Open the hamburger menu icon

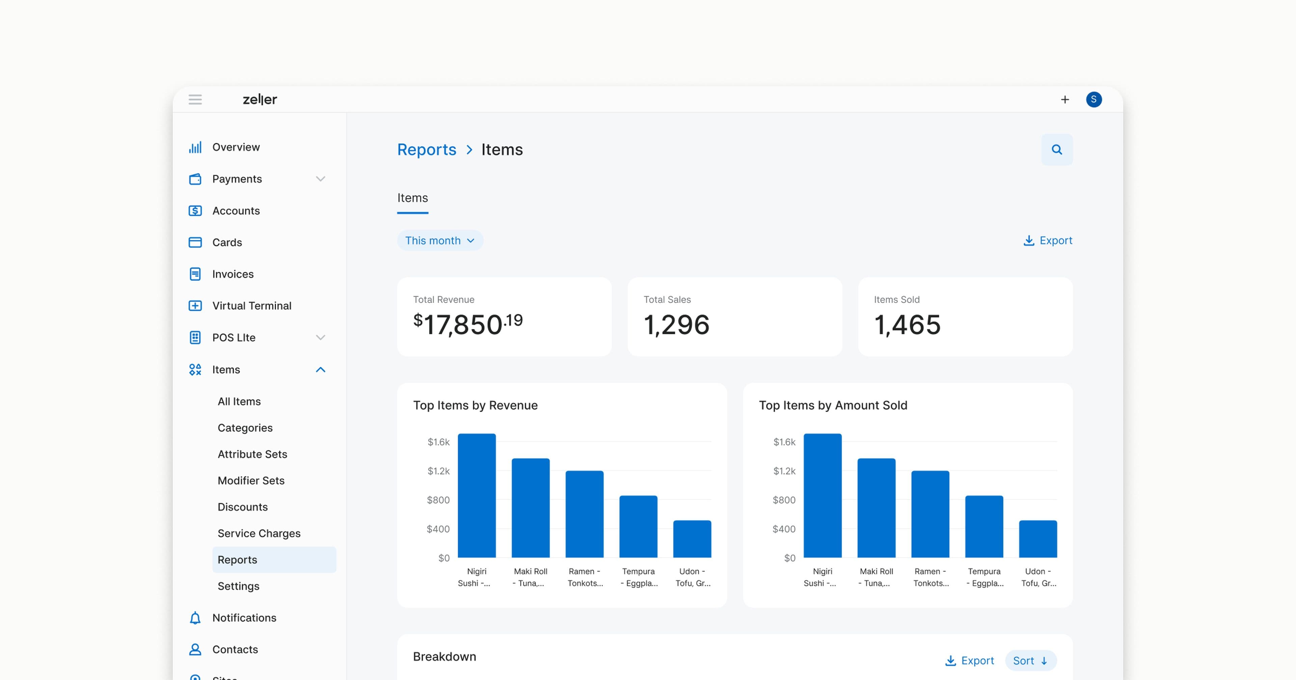pyautogui.click(x=195, y=100)
